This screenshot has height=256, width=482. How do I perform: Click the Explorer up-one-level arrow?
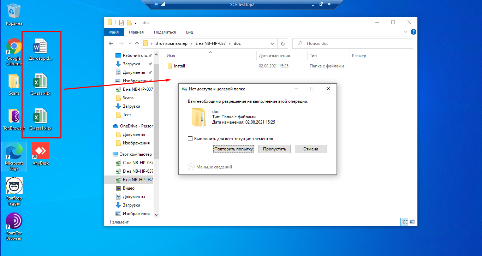point(137,44)
